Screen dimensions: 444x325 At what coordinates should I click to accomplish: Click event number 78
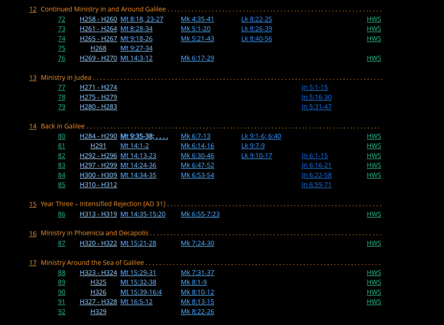click(62, 97)
